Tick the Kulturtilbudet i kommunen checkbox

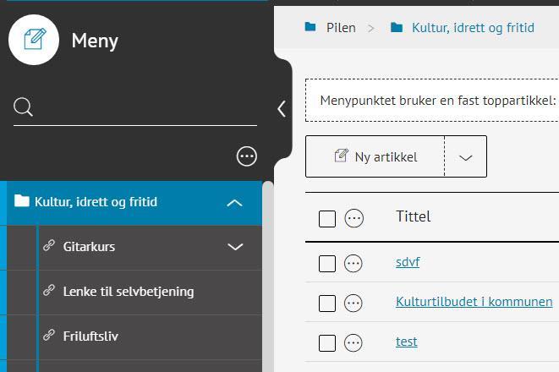(x=327, y=303)
